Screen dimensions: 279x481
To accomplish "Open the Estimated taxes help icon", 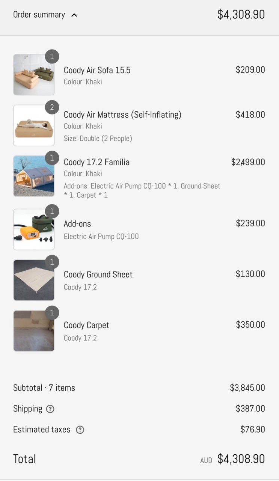I will (80, 430).
